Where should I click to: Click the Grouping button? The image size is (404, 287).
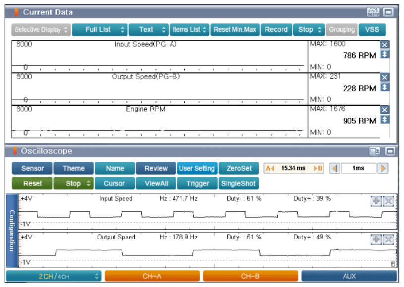coord(342,30)
